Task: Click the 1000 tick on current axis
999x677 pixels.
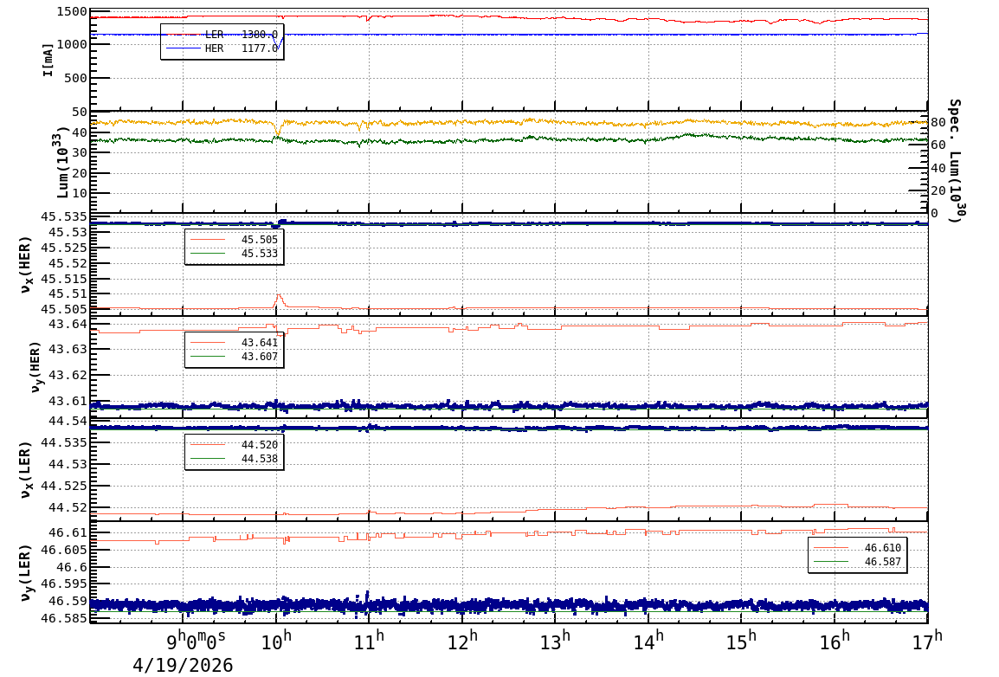Action: pyautogui.click(x=72, y=44)
